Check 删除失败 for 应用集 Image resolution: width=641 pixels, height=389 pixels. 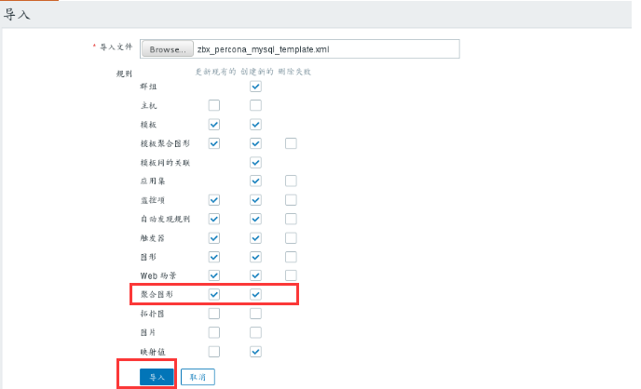pos(291,181)
